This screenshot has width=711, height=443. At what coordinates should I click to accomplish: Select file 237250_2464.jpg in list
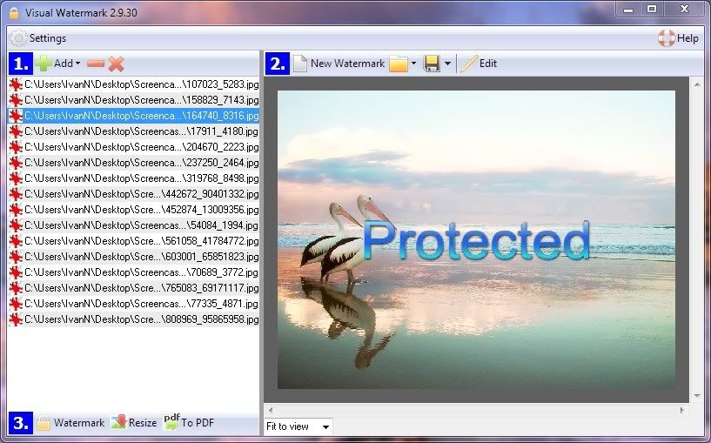(x=134, y=163)
